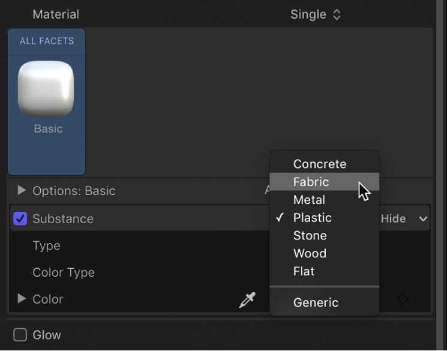
Task: Uncheck the Substance checkbox
Action: point(20,219)
